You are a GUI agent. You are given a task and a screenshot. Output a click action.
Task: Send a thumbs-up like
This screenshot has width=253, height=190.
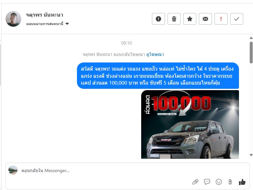pyautogui.click(x=242, y=182)
